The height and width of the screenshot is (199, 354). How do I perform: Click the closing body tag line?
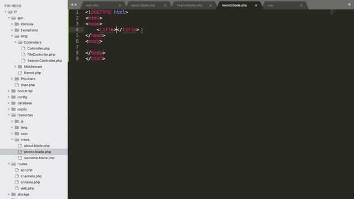95,53
